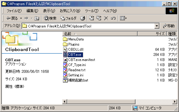Click the forward arrow toolbar icon
Screen dimensions: 179x112
[x=27, y=18]
